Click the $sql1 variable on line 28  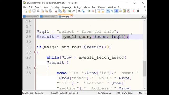pyautogui.click(x=43, y=32)
